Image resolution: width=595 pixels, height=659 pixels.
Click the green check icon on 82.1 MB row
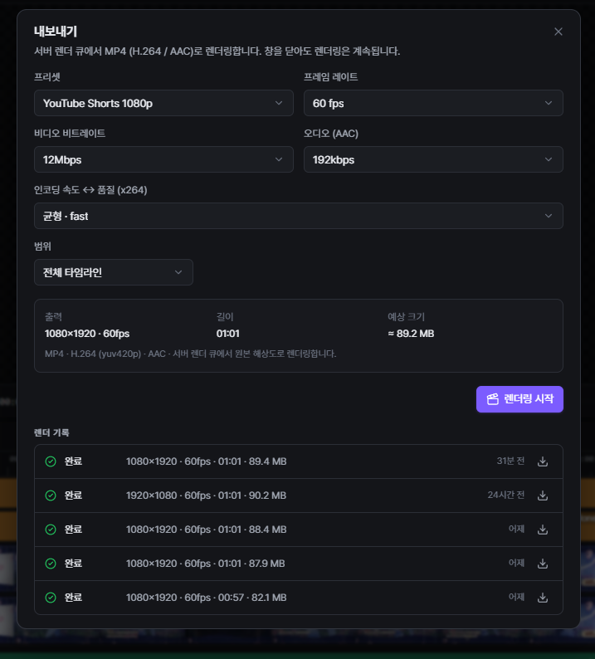[51, 598]
